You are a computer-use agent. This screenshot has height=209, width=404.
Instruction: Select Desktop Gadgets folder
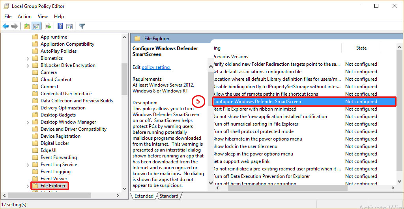(58, 115)
